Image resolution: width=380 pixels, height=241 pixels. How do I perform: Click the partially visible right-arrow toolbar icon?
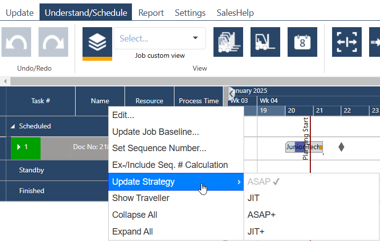pos(375,42)
